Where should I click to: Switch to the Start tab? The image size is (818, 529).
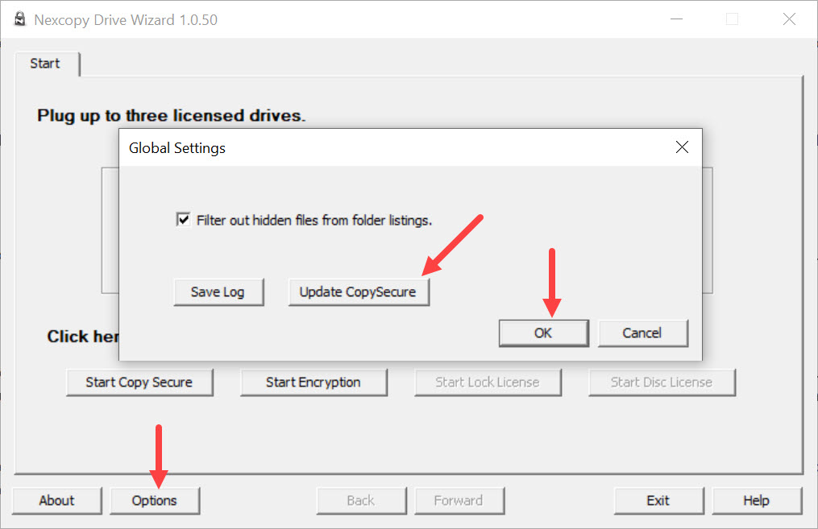click(45, 64)
